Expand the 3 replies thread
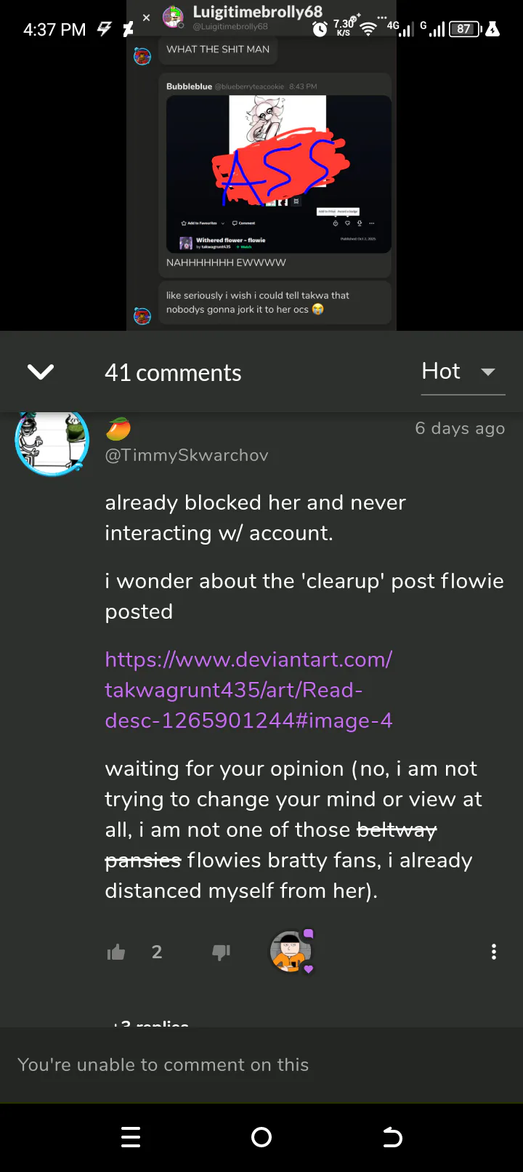523x1172 pixels. [x=149, y=1024]
